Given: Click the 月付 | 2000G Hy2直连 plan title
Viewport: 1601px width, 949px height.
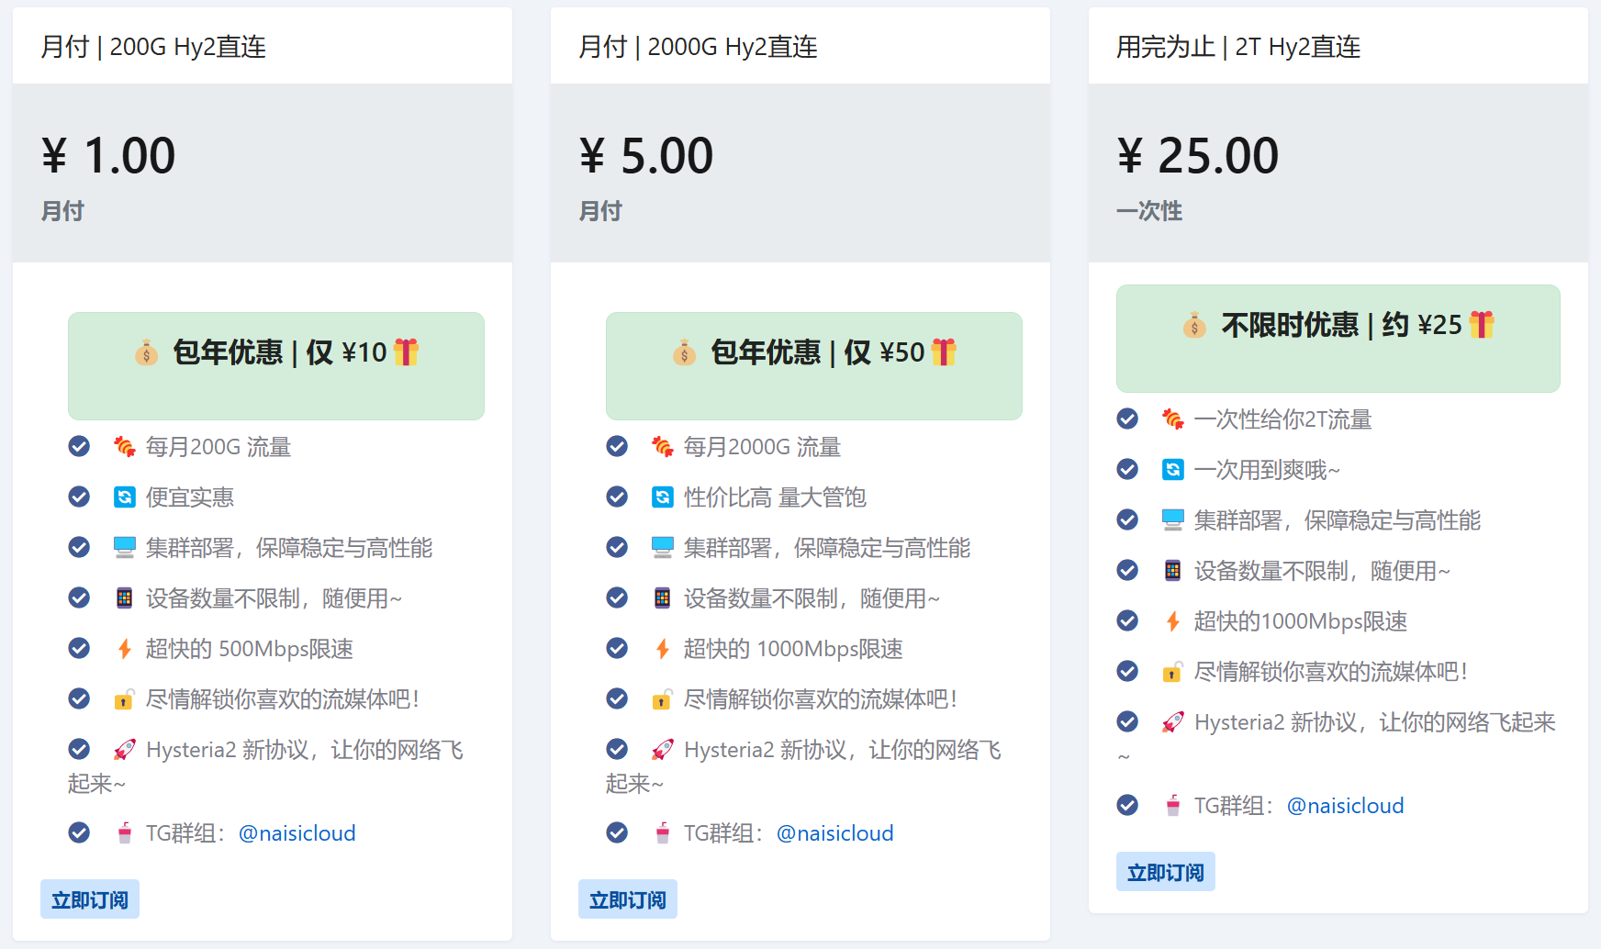Looking at the screenshot, I should (698, 47).
